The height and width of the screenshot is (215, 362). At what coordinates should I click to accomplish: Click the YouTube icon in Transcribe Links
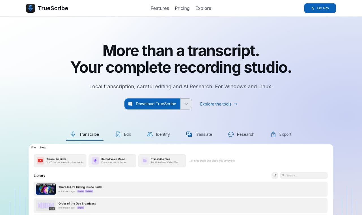[x=40, y=161]
